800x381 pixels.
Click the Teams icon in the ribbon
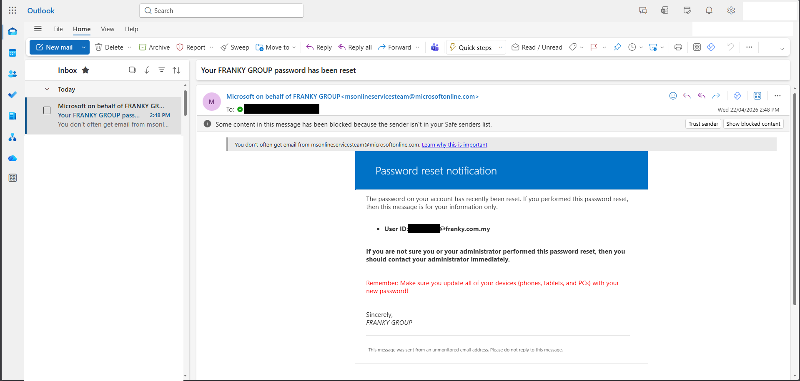(435, 47)
